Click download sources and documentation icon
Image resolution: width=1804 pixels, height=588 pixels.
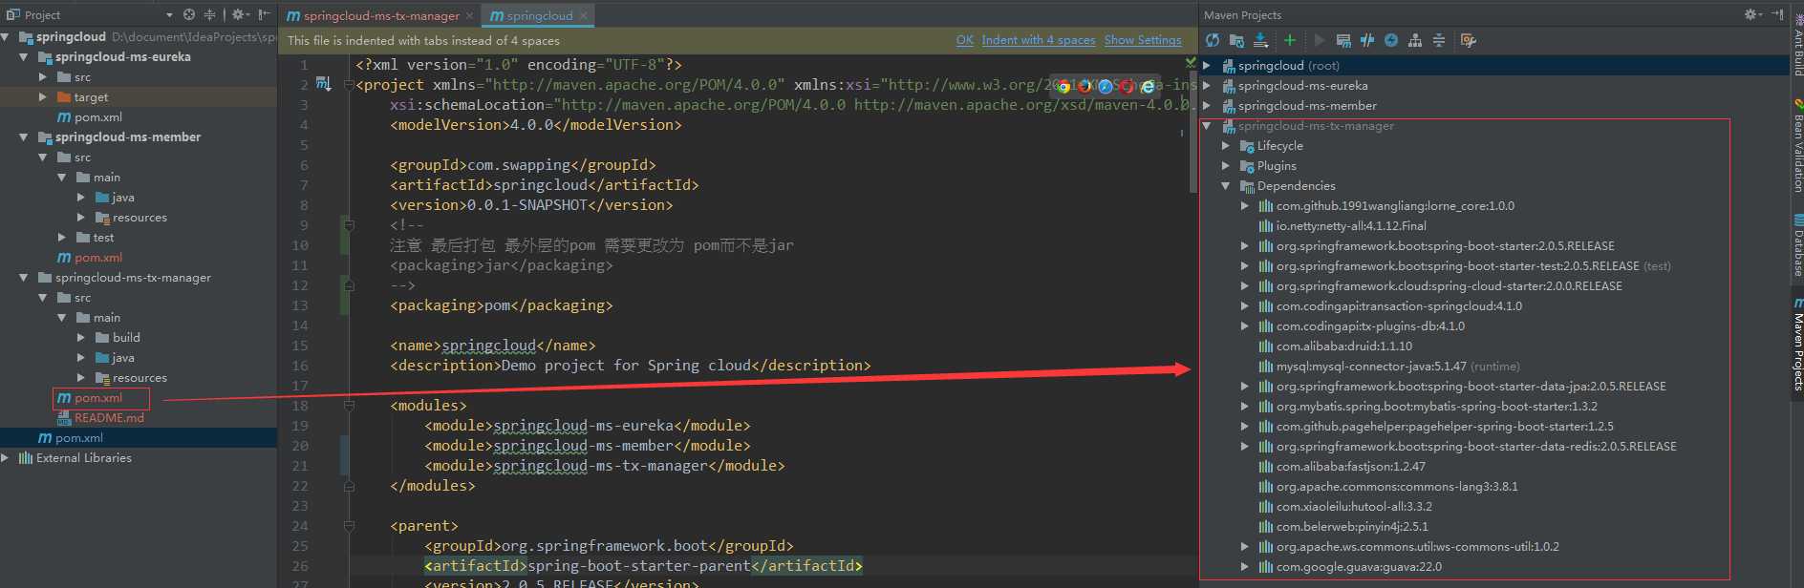(x=1260, y=40)
